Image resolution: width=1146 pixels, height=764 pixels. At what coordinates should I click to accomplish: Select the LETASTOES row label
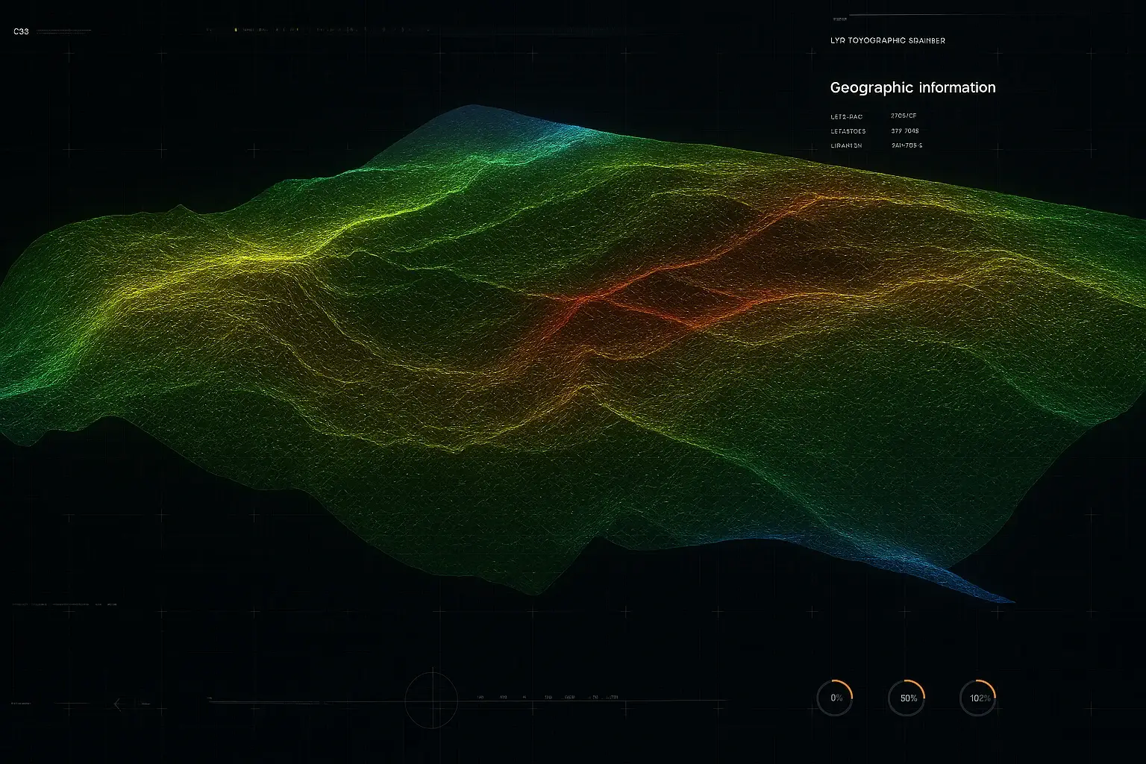(848, 131)
